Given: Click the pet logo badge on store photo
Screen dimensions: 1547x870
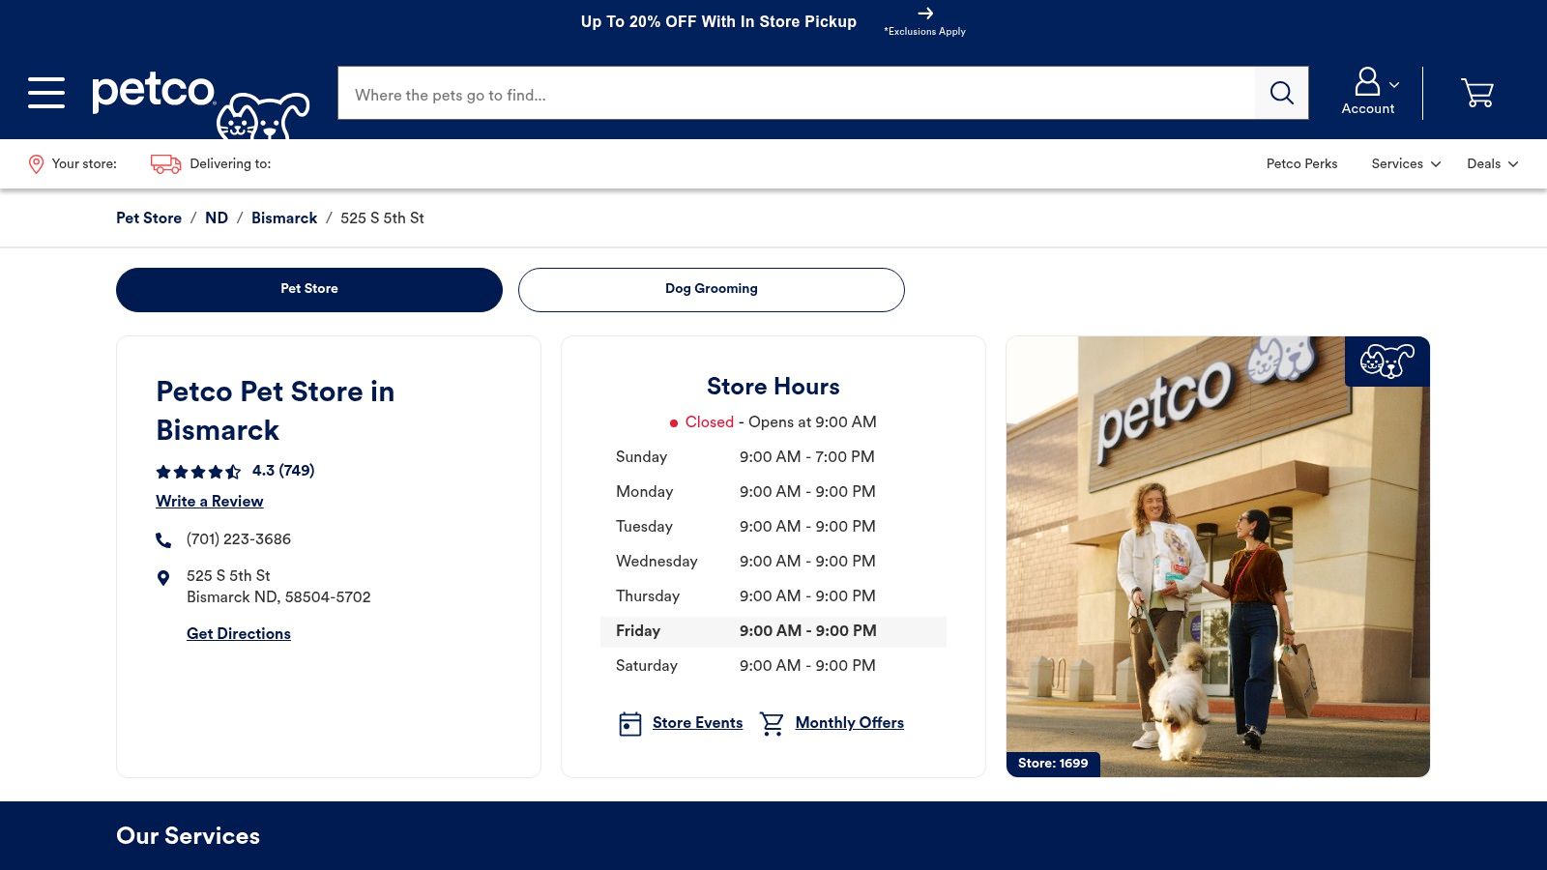Looking at the screenshot, I should pos(1386,362).
